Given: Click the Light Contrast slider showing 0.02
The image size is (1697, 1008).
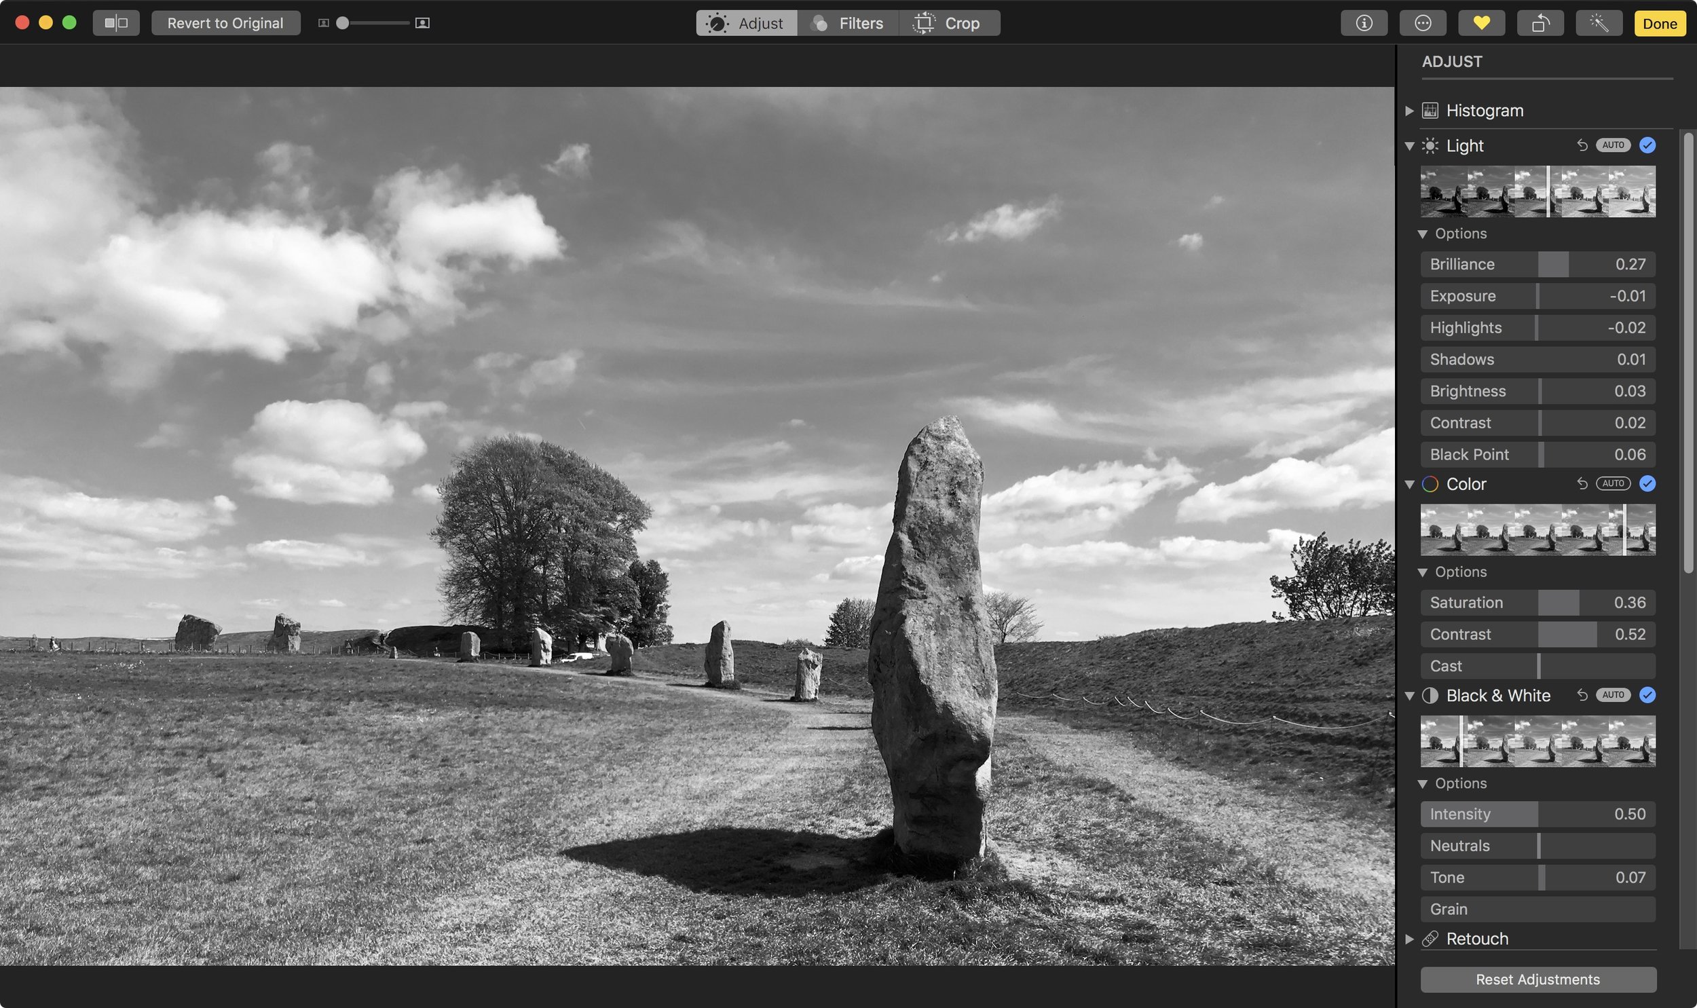Looking at the screenshot, I should [x=1537, y=422].
